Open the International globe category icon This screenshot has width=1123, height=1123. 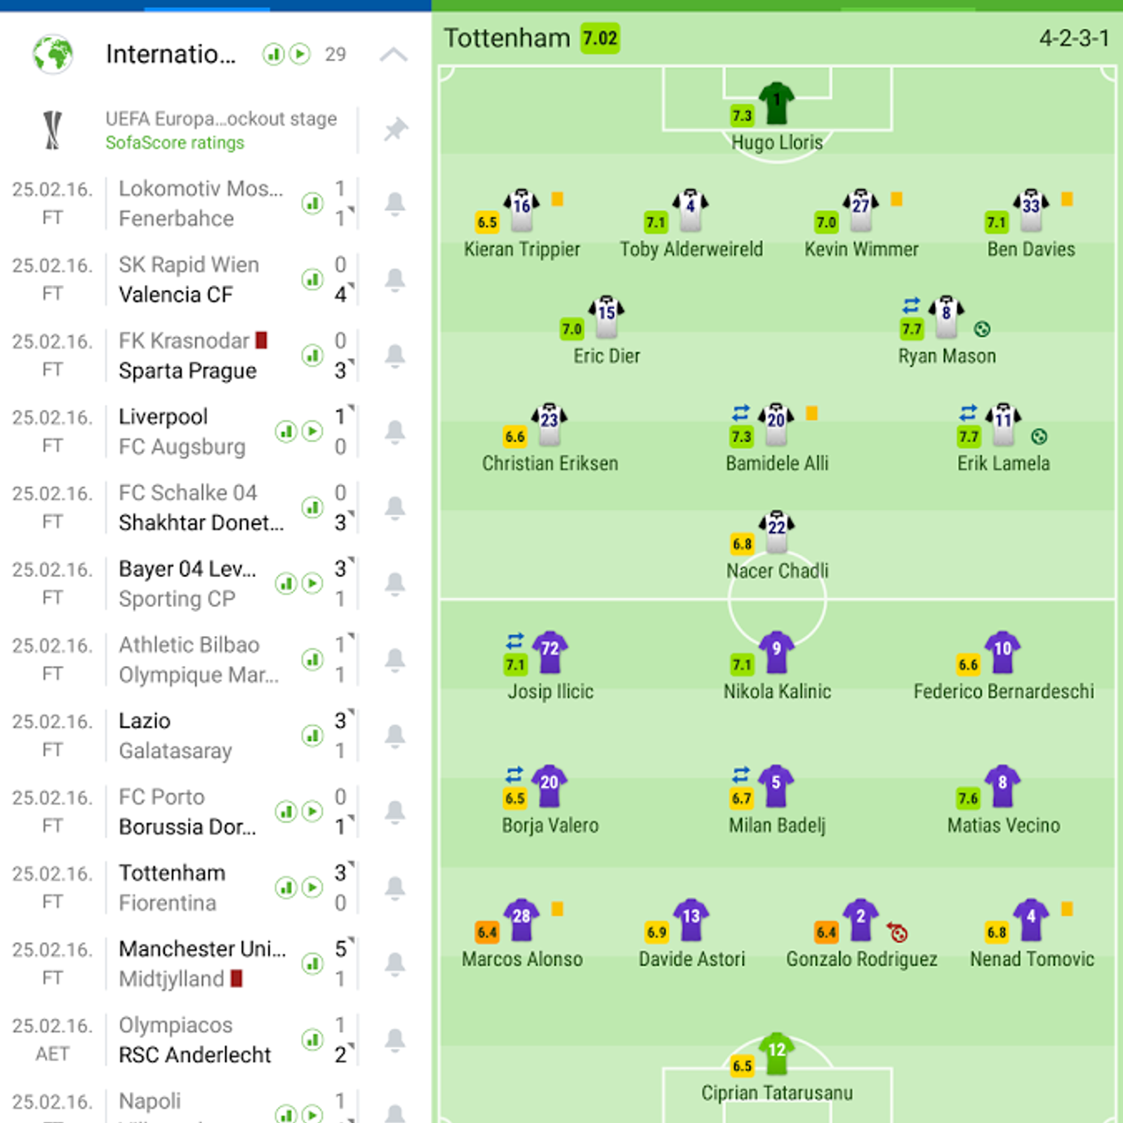[53, 54]
